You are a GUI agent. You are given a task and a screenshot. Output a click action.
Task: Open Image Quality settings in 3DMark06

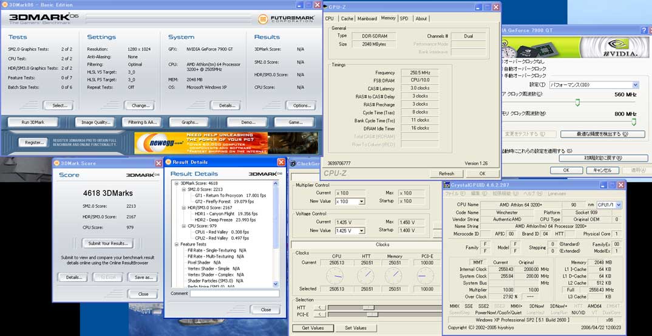click(x=95, y=122)
